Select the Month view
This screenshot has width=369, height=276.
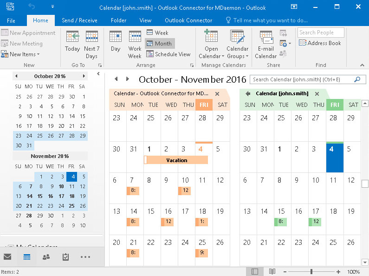159,44
